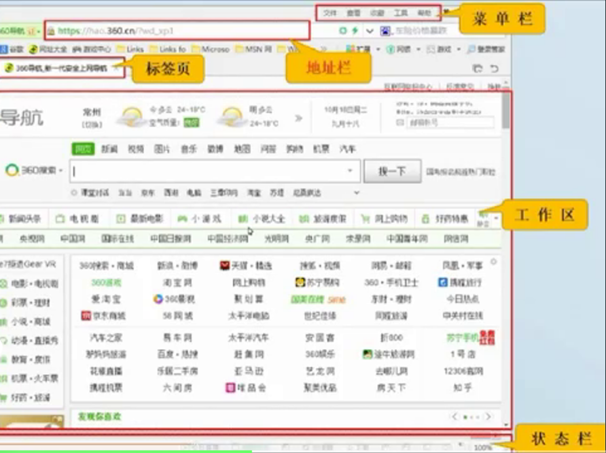Viewport: 606px width, 453px height.
Task: Click the 途牛旅游网 icon link
Action: coord(388,354)
